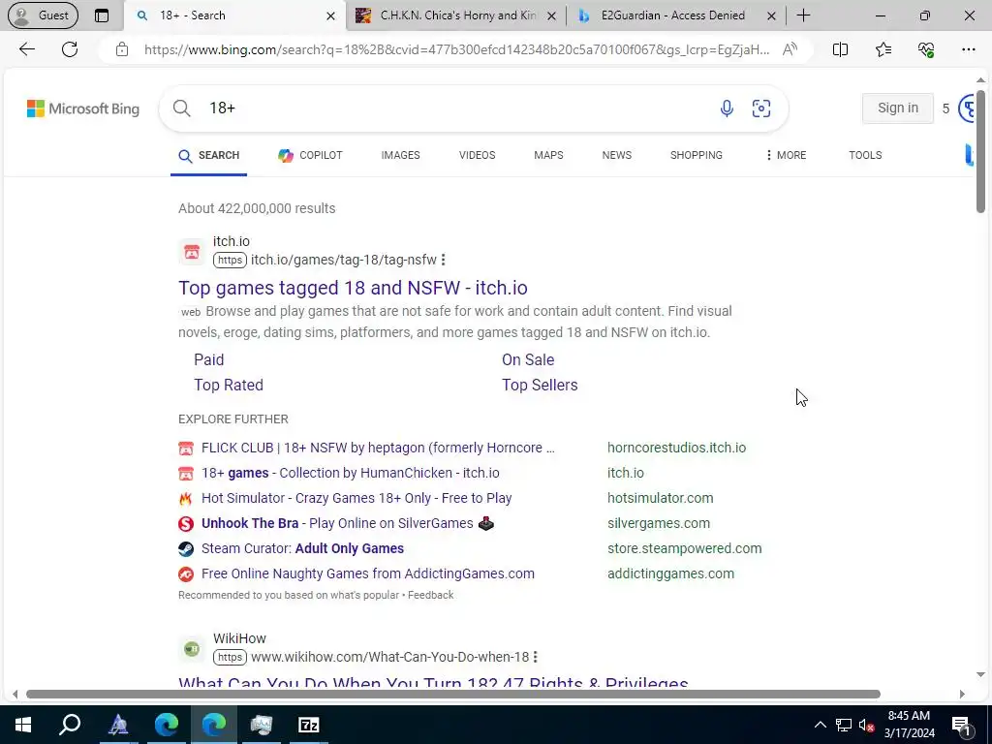Open the Tools option
Viewport: 992px width, 744px height.
click(x=865, y=155)
